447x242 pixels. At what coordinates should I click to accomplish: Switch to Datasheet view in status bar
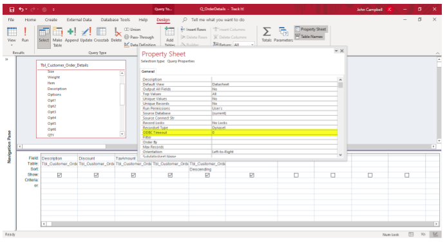[x=411, y=234]
